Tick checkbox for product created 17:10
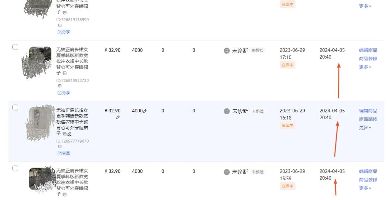 [x=15, y=47]
